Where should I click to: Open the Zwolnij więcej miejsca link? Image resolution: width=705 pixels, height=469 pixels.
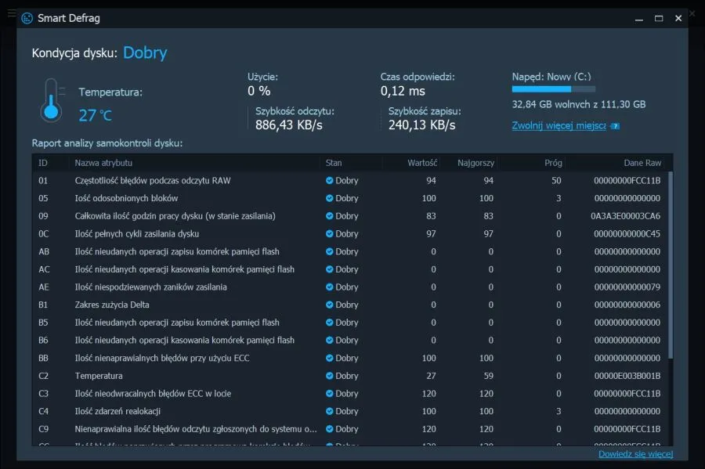[x=559, y=125]
